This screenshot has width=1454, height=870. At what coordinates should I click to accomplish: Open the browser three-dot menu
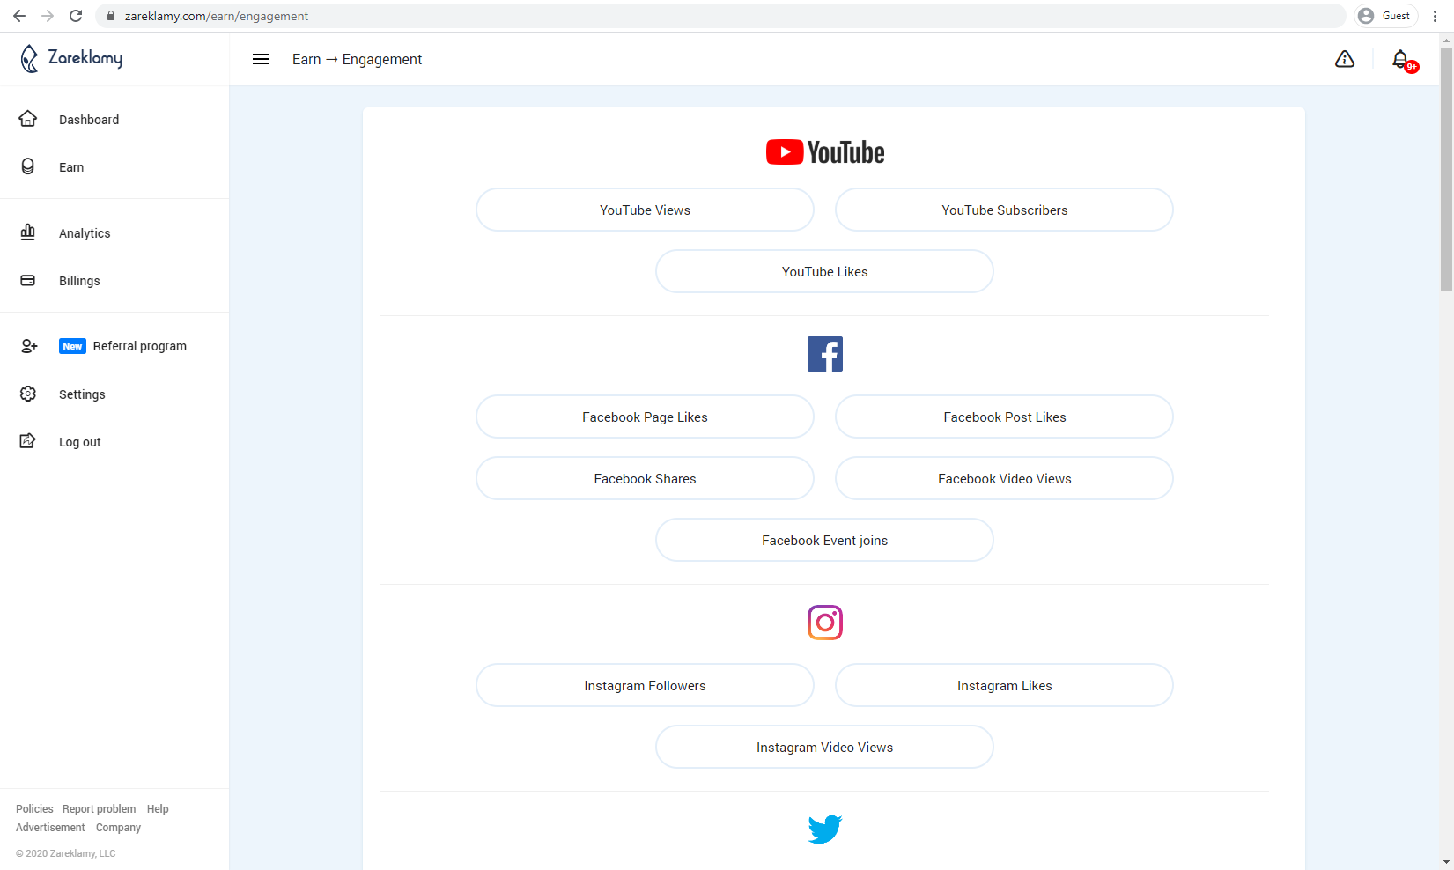point(1436,16)
